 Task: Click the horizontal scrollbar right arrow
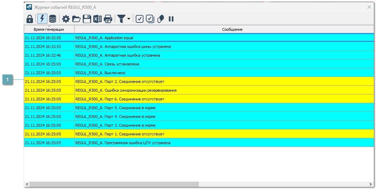coord(371,184)
